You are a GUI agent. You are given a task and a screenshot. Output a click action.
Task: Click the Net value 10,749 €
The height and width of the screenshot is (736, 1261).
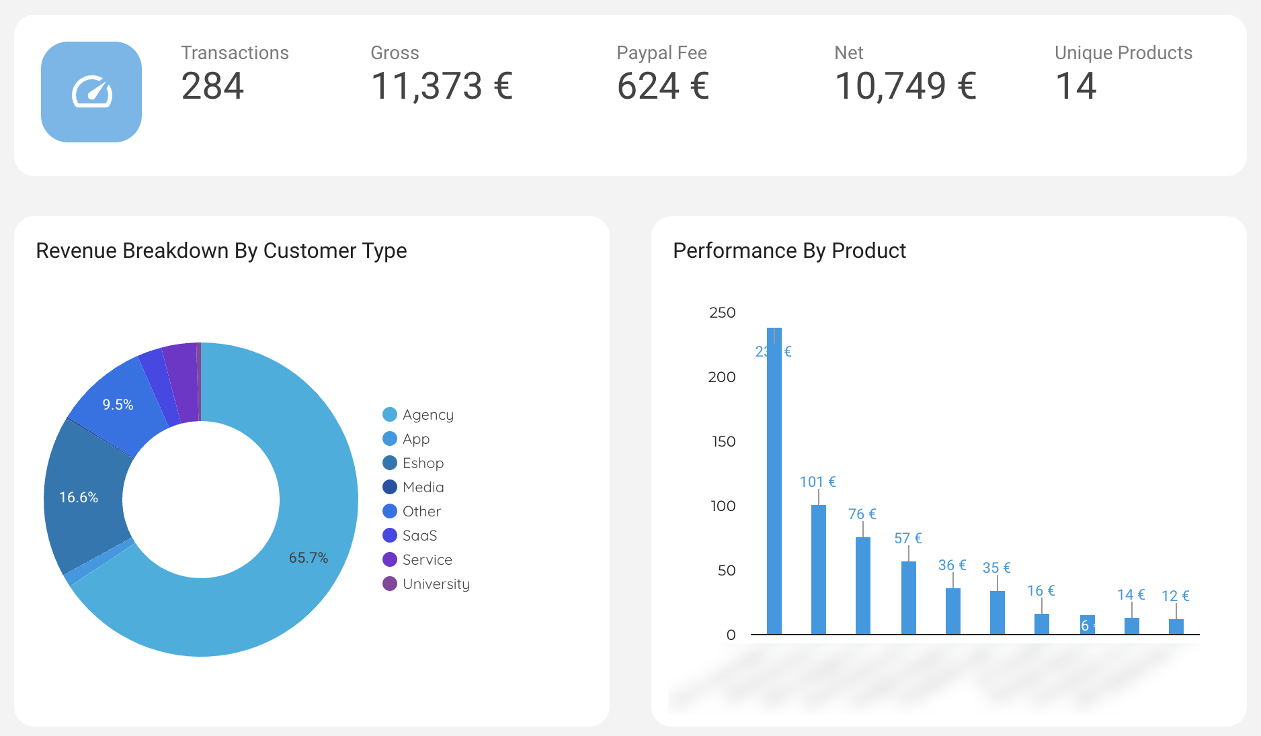905,86
